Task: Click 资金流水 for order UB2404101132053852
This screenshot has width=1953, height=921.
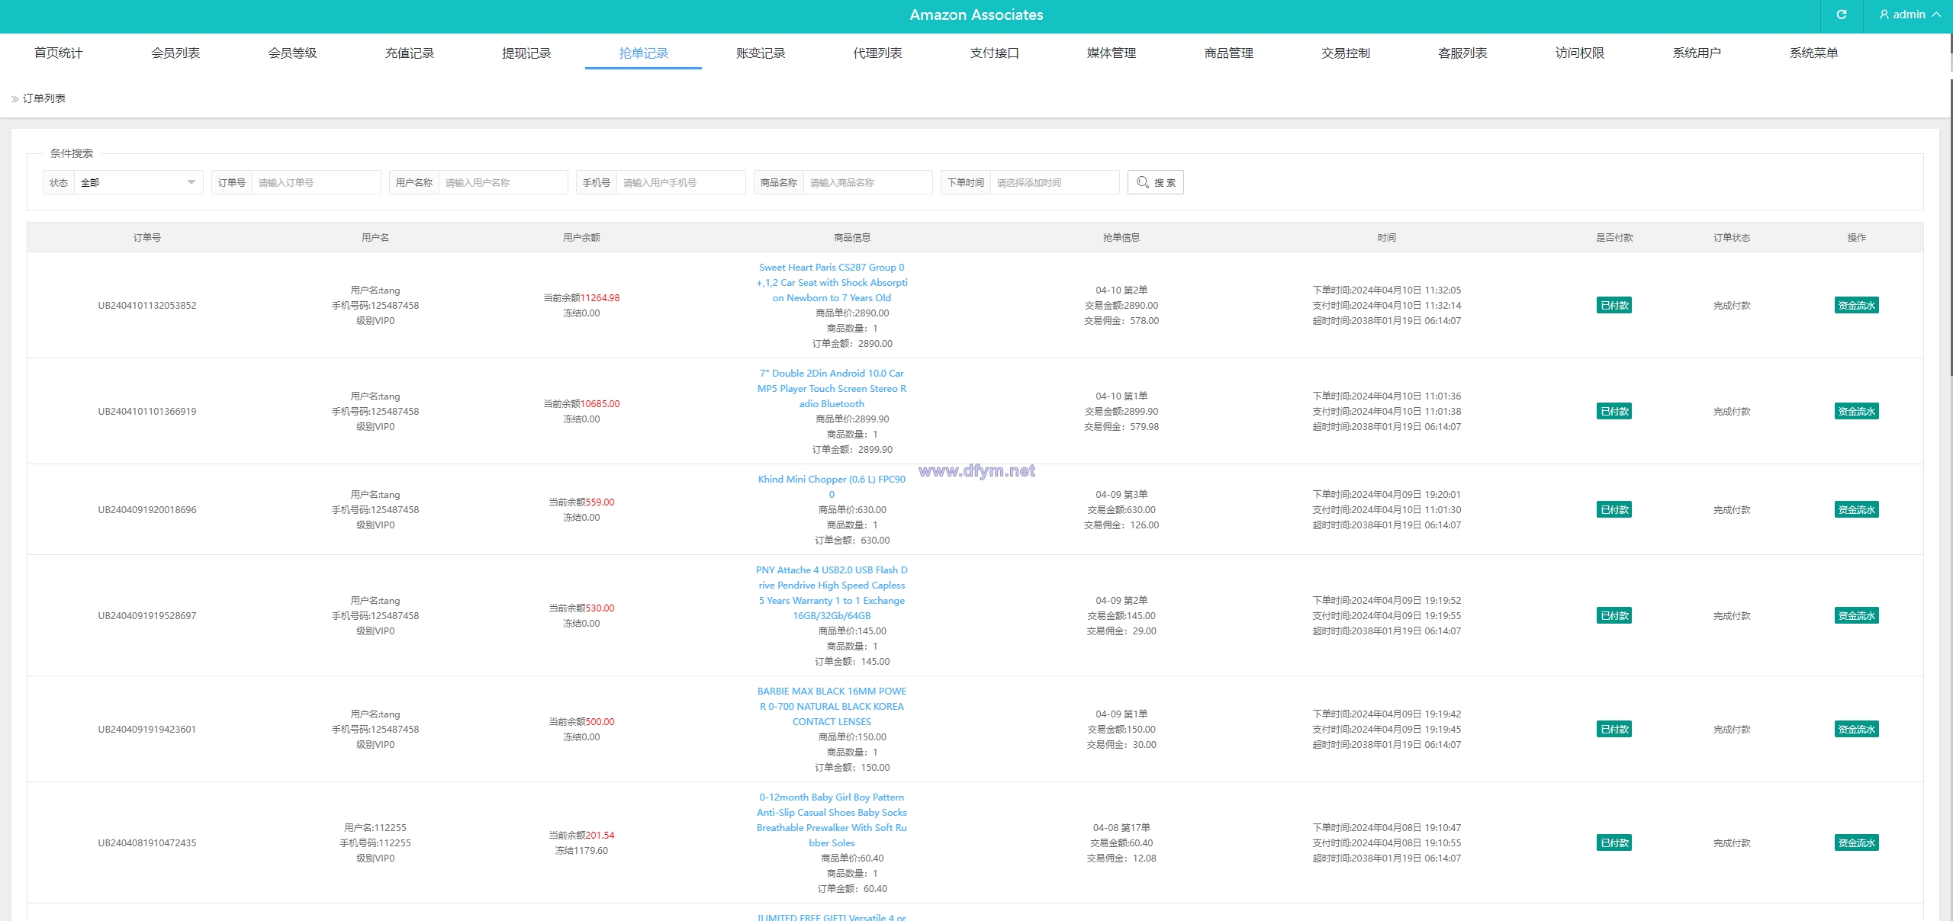Action: [1856, 305]
